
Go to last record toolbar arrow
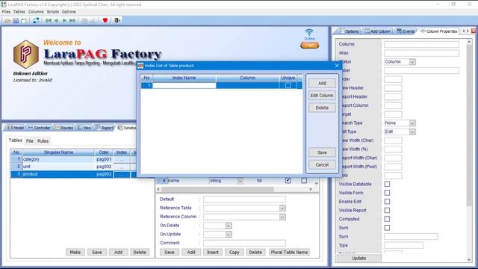(72, 20)
